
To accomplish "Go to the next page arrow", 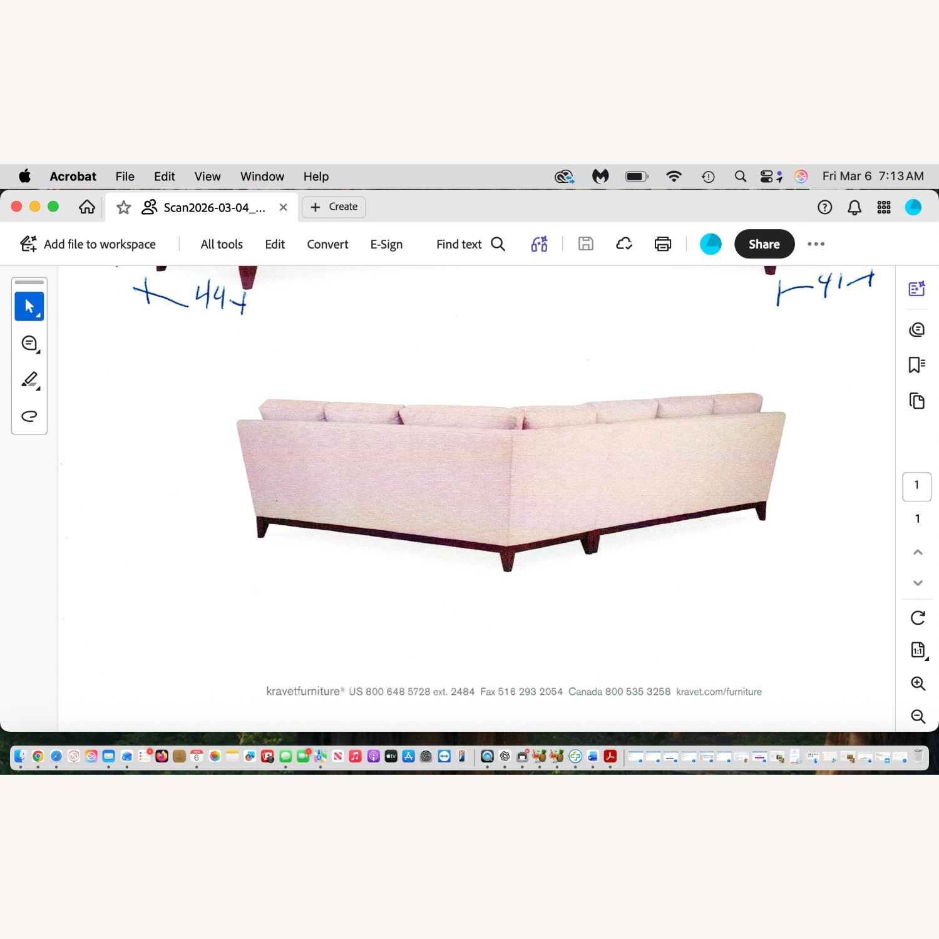I will [917, 583].
